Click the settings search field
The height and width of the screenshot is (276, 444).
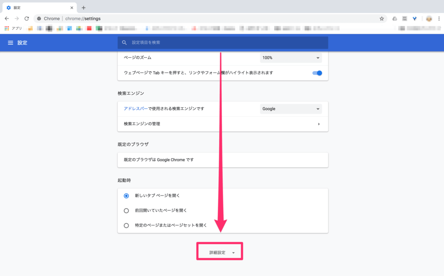(222, 43)
